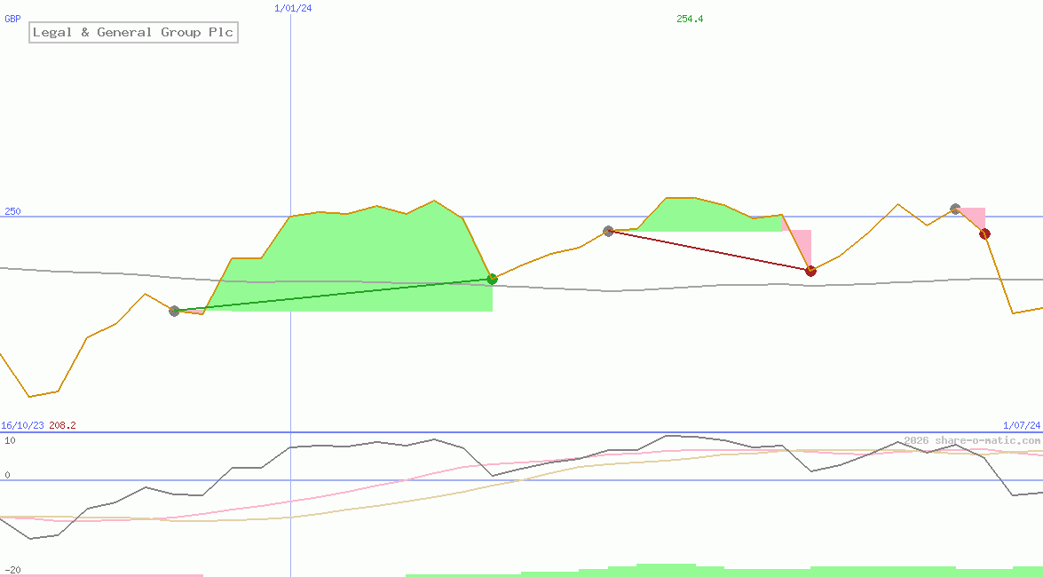The width and height of the screenshot is (1043, 577).
Task: Click the -20 indicator axis label
Action: pyautogui.click(x=11, y=571)
